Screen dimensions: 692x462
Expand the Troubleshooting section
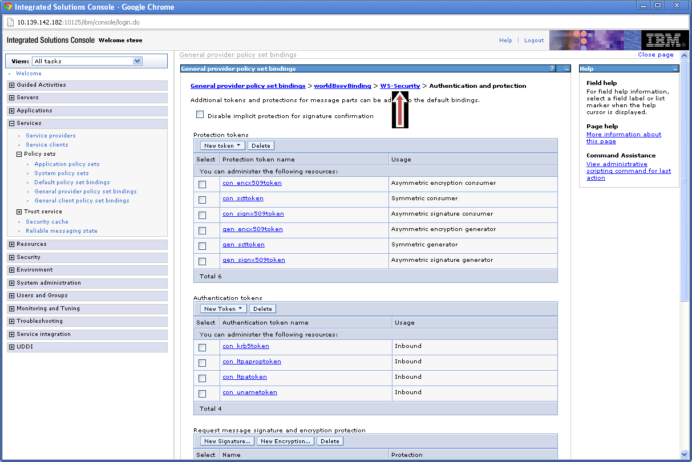[12, 321]
